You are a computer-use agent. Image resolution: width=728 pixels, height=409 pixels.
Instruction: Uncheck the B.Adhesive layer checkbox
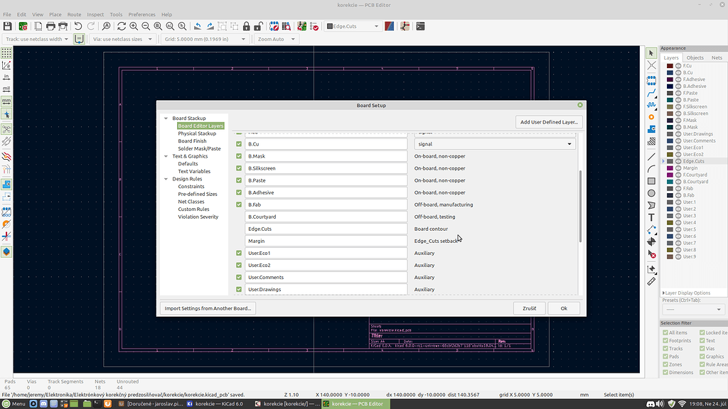pyautogui.click(x=239, y=192)
